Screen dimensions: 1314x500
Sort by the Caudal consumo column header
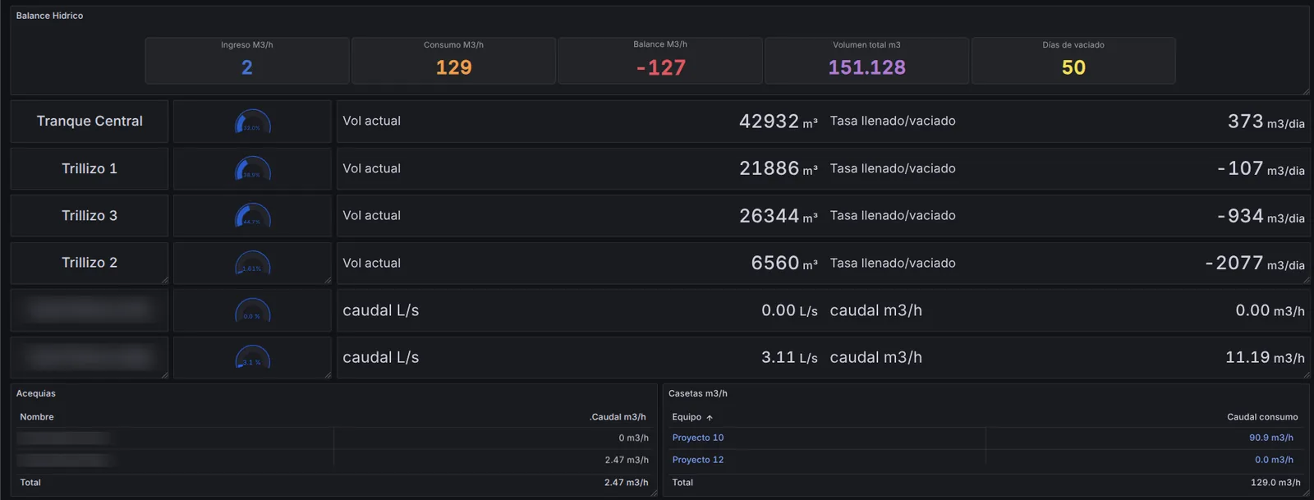click(1262, 417)
